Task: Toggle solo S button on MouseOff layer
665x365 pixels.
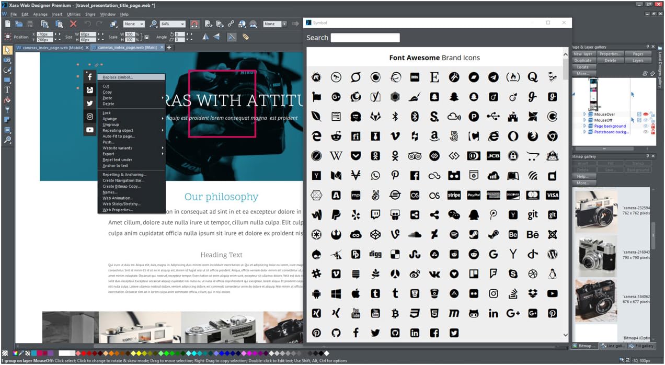Action: (x=639, y=120)
